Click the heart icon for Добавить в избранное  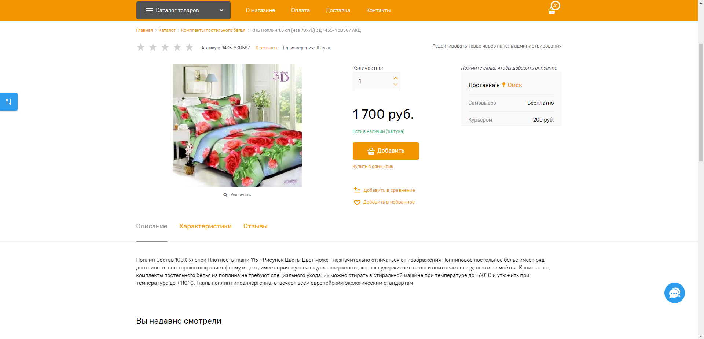click(x=357, y=202)
